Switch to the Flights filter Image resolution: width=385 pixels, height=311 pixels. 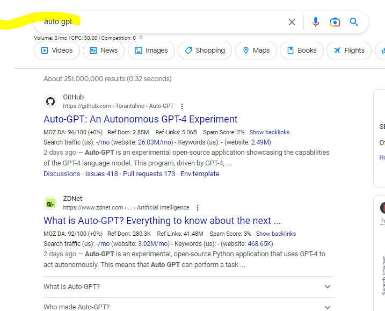click(349, 50)
